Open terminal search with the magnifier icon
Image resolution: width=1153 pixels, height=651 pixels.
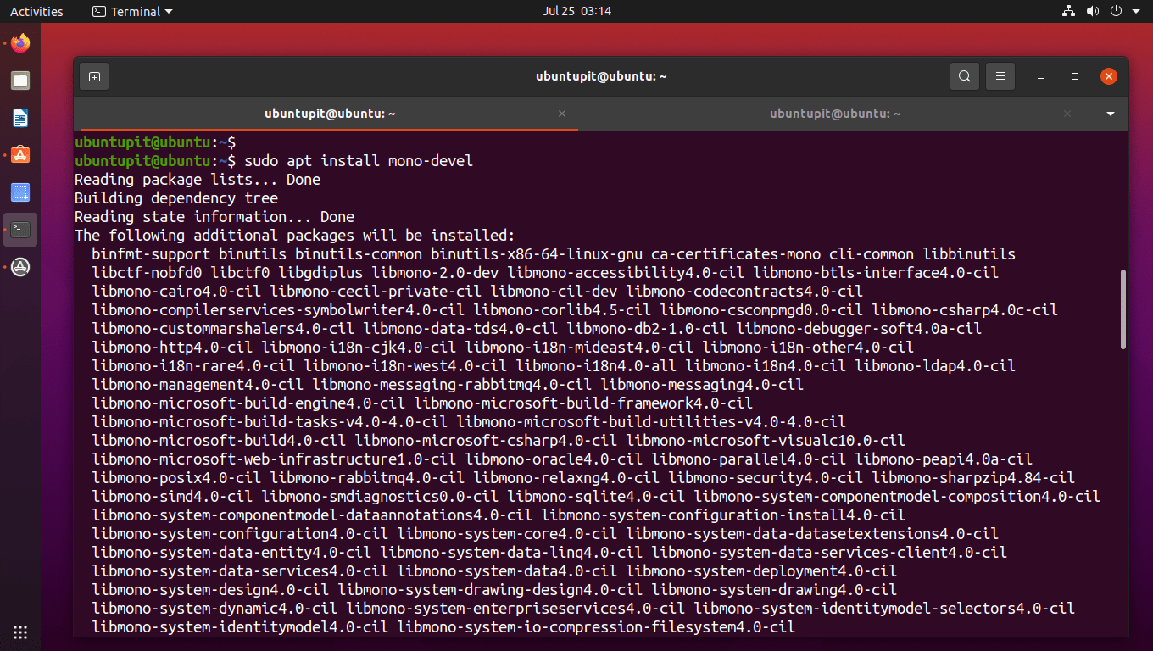point(964,76)
